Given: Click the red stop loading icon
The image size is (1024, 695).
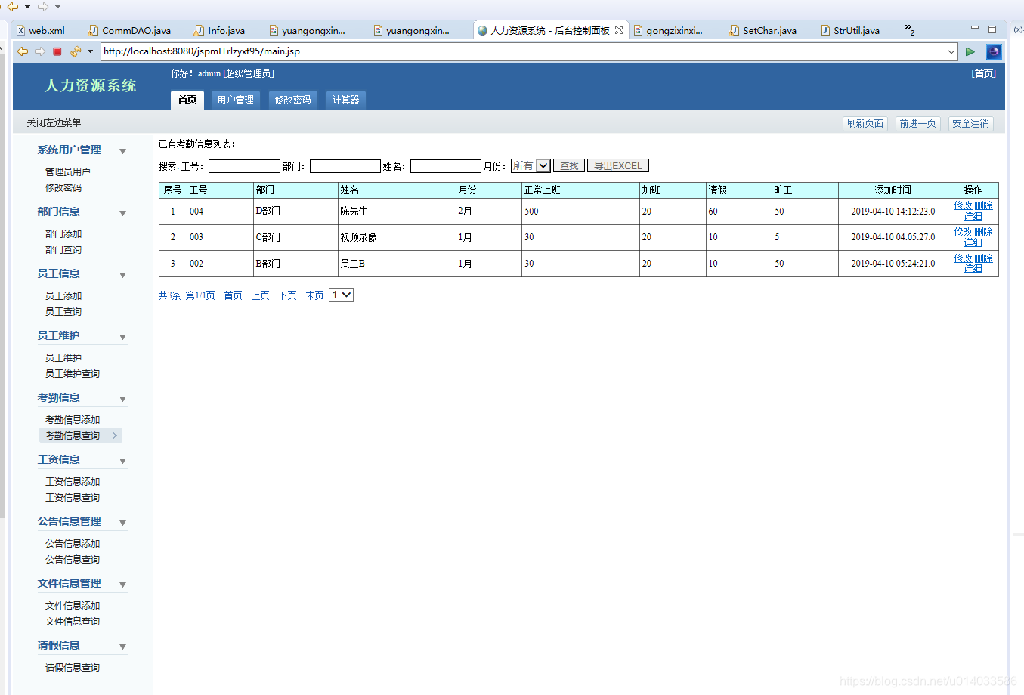Looking at the screenshot, I should pyautogui.click(x=57, y=51).
